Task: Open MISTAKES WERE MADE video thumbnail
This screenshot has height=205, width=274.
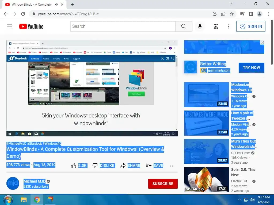Action: tap(206, 123)
